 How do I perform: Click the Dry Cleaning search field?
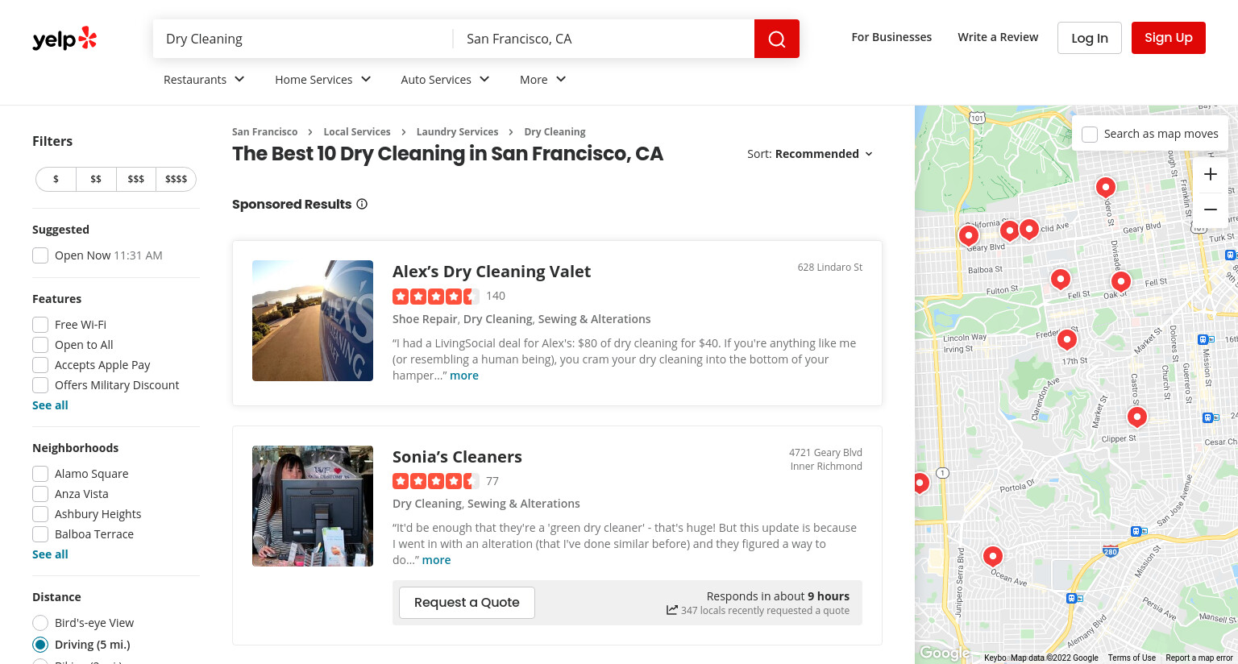tap(303, 39)
